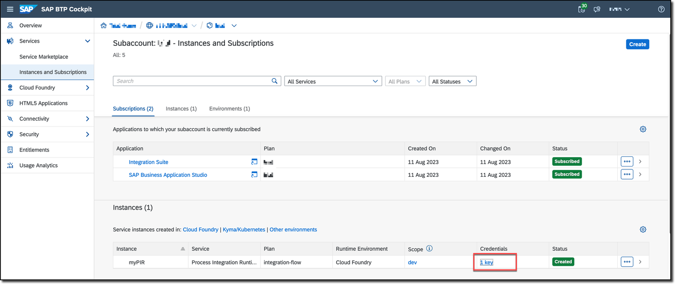Click the subaccount cube icon in breadcrumb
675x284 pixels.
(x=210, y=25)
